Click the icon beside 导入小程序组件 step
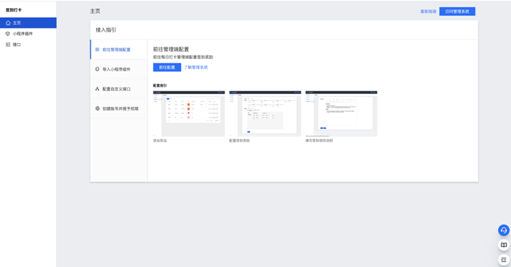The image size is (511, 267). [97, 69]
